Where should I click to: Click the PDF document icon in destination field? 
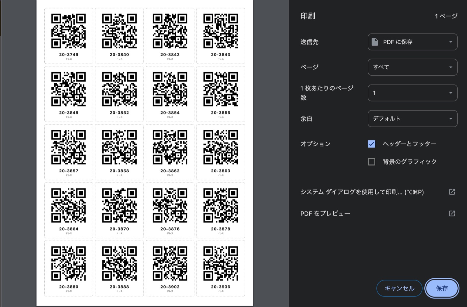(375, 42)
